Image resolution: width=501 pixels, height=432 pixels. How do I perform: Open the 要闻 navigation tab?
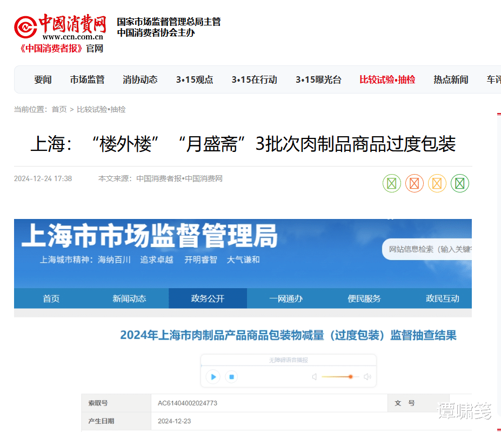pyautogui.click(x=43, y=79)
